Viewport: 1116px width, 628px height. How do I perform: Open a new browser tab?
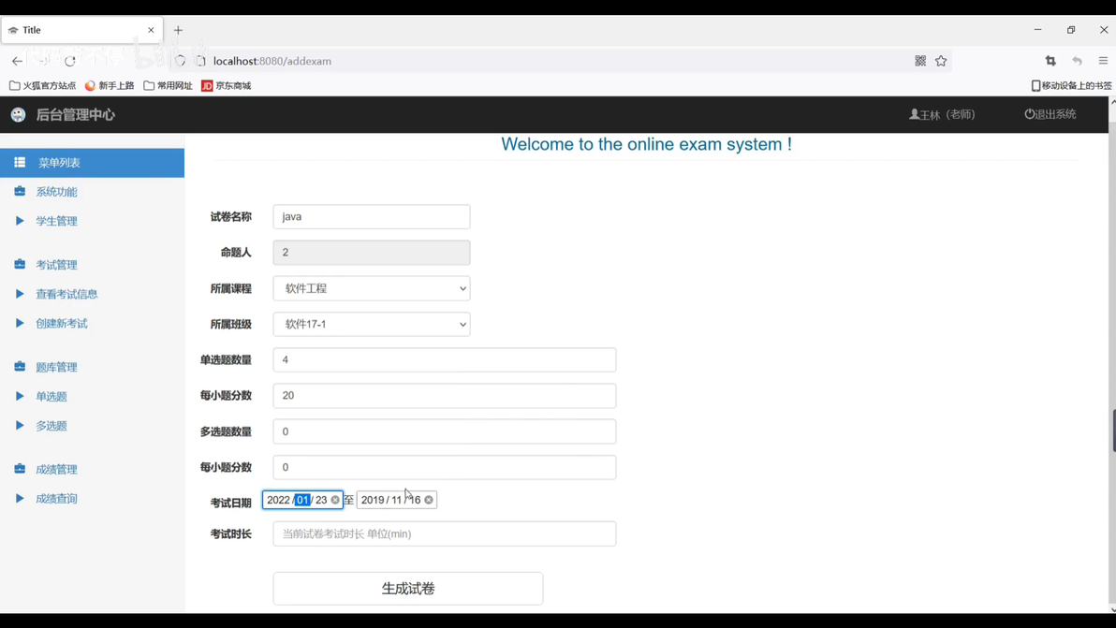pos(178,30)
